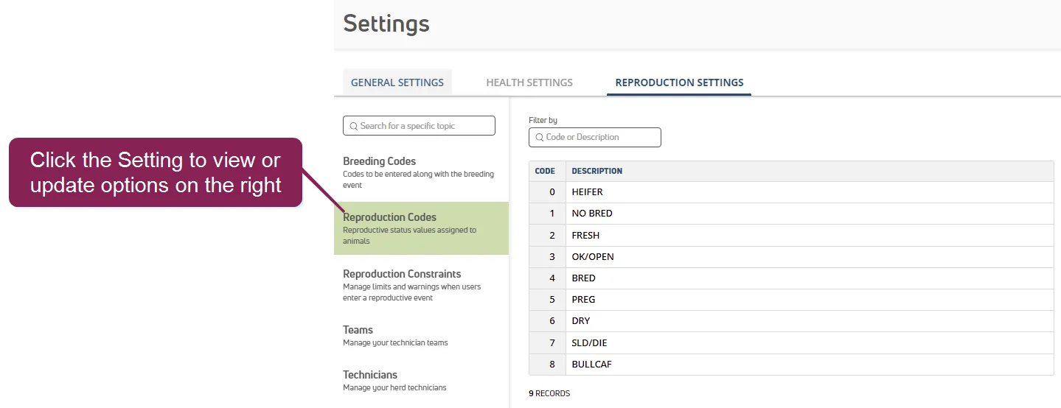This screenshot has width=1061, height=408.
Task: Select the DRY description cell
Action: coord(810,321)
